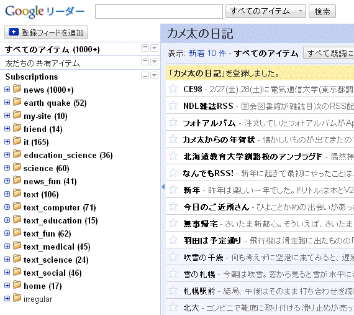Open the 無事帰宅 entry title
354x315 pixels.
201,224
